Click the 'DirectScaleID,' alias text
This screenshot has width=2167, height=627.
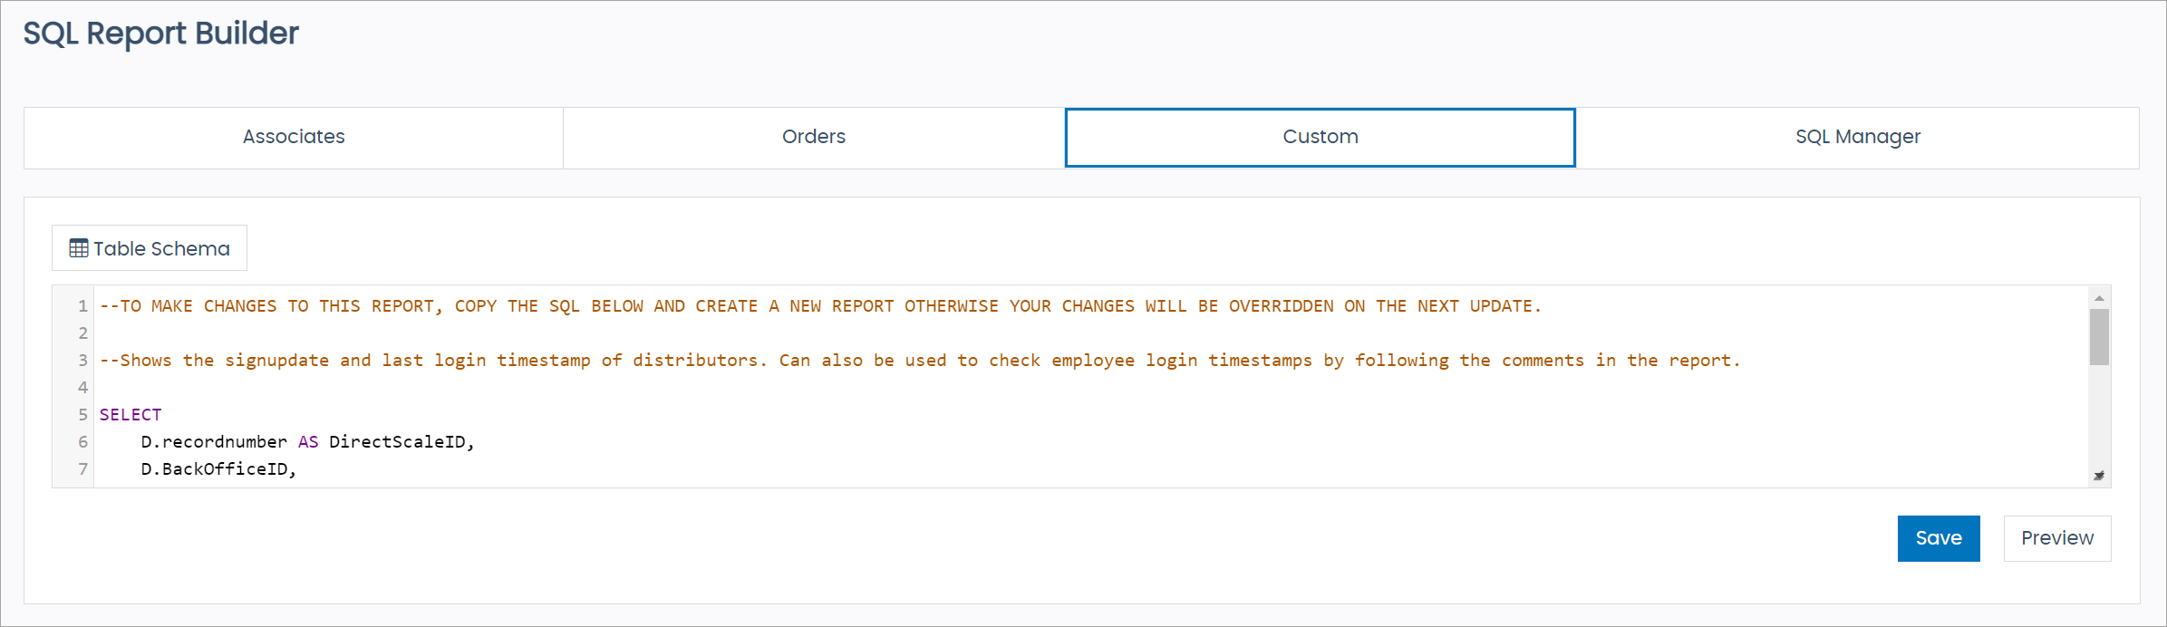coord(401,442)
